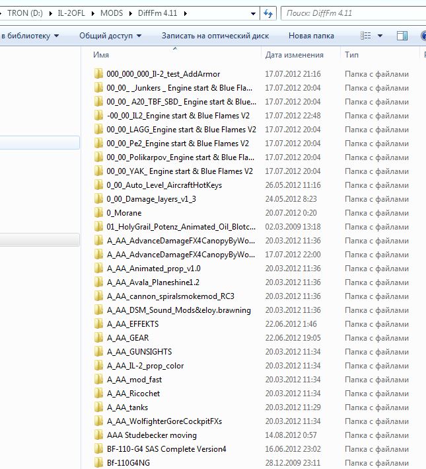
Task: Select folder icon of 0_Morane
Action: point(98,213)
